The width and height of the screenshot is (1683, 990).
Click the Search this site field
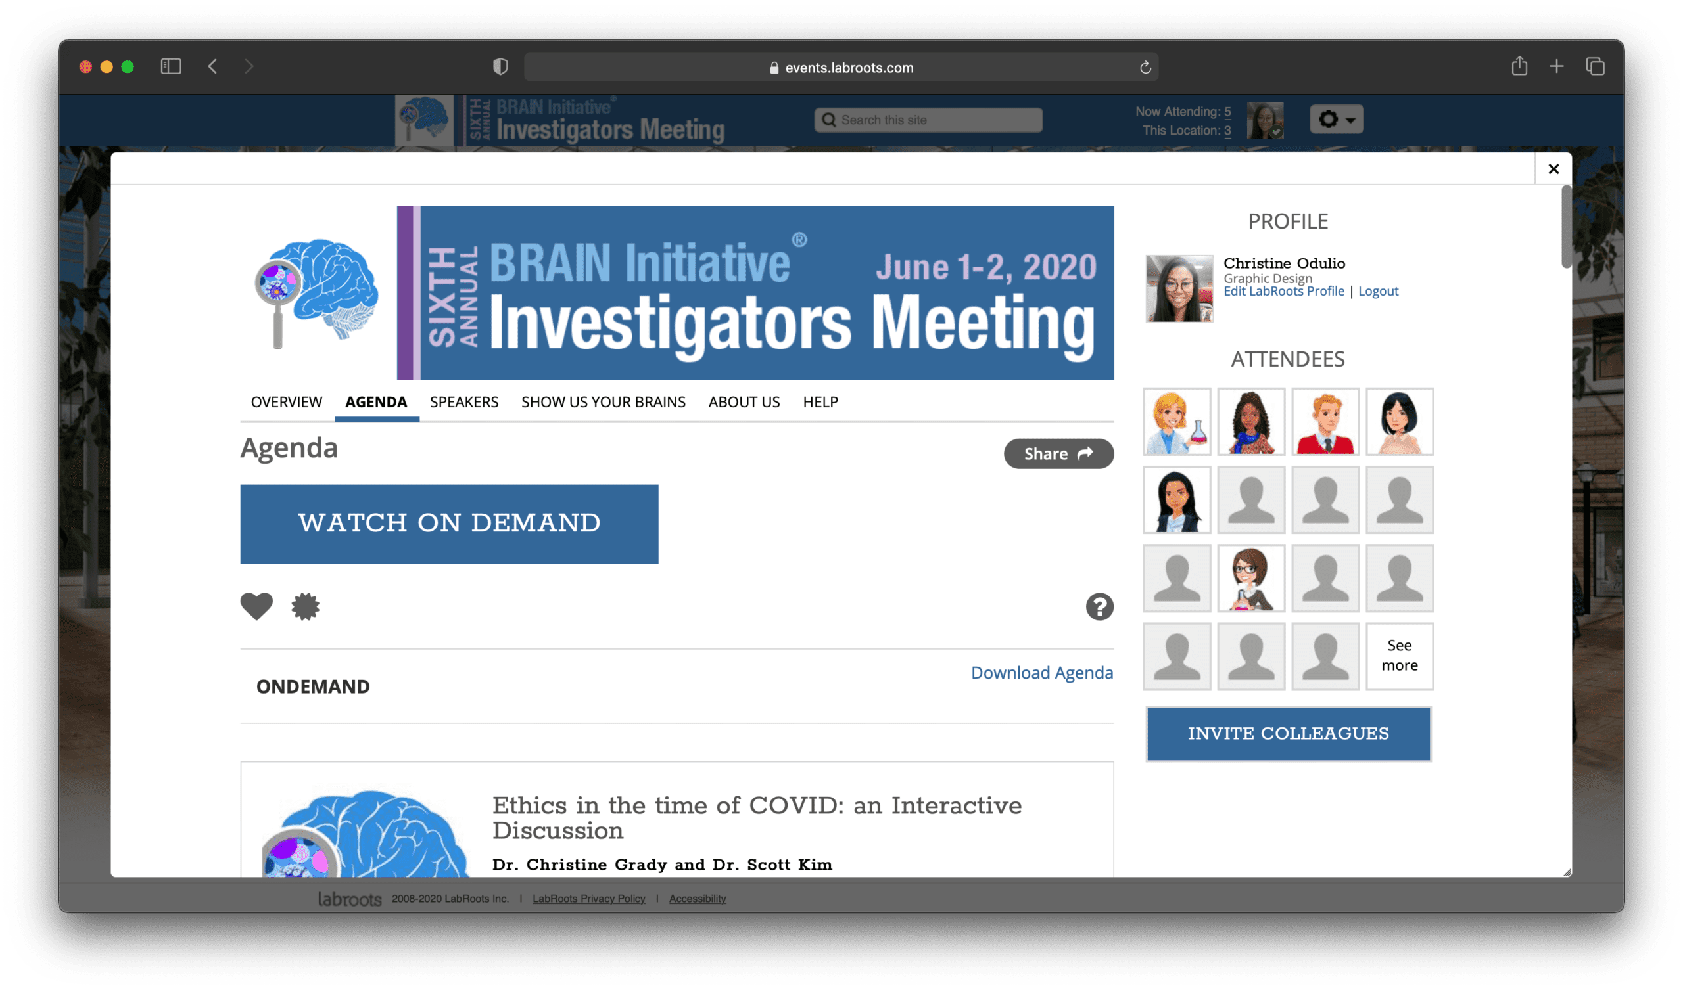coord(928,120)
